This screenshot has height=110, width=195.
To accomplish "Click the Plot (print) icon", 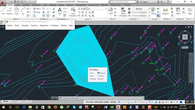I will 22,2.
